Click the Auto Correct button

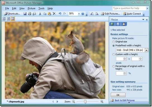(x=132, y=14)
